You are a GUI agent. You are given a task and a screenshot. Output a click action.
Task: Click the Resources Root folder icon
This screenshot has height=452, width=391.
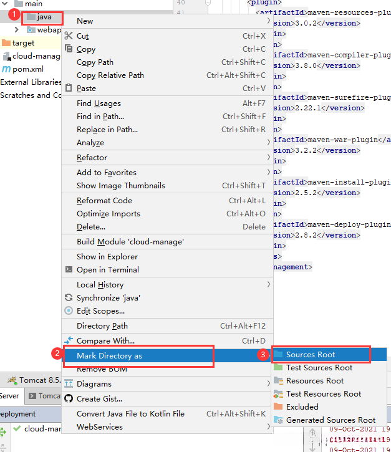click(x=278, y=380)
